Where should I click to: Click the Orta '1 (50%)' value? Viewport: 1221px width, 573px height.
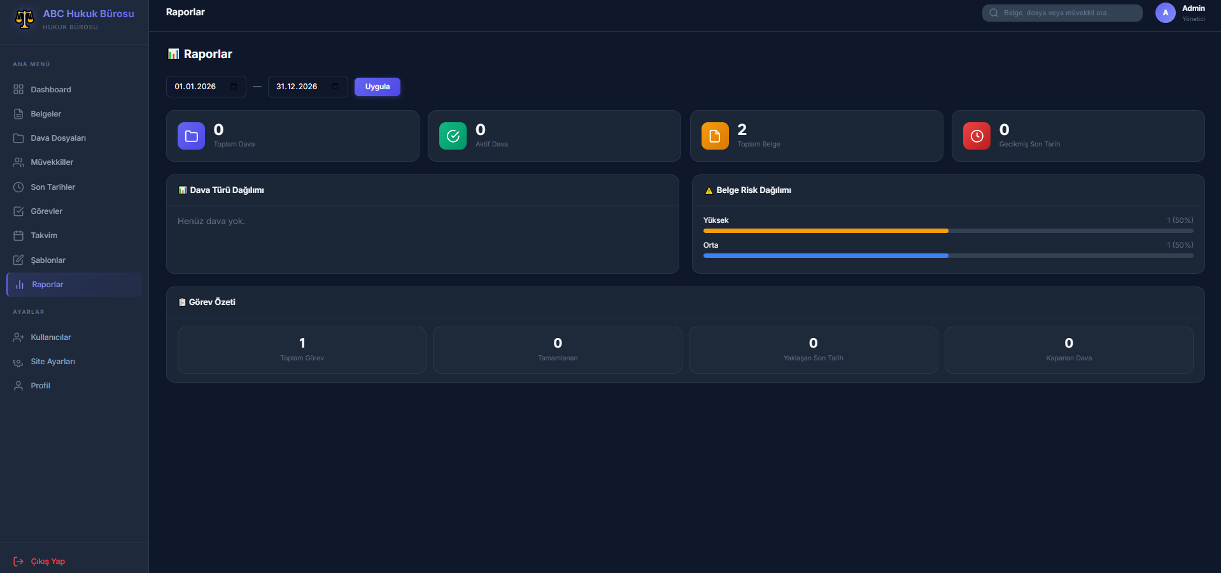(x=1180, y=245)
